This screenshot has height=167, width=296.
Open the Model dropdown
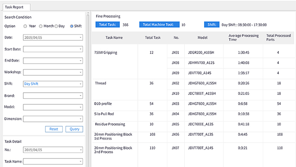[53, 107]
